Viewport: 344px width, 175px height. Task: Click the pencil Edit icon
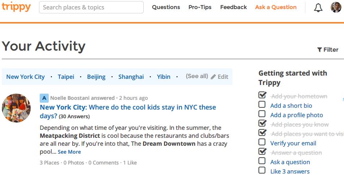point(213,77)
